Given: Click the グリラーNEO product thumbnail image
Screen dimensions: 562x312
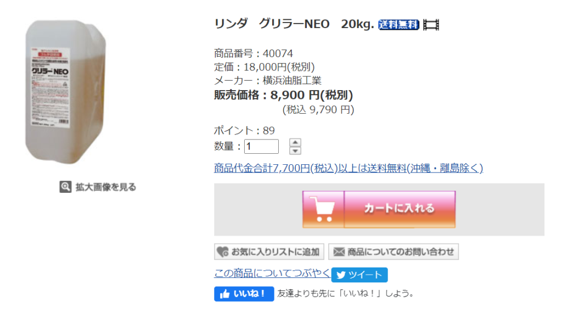Looking at the screenshot, I should [66, 92].
